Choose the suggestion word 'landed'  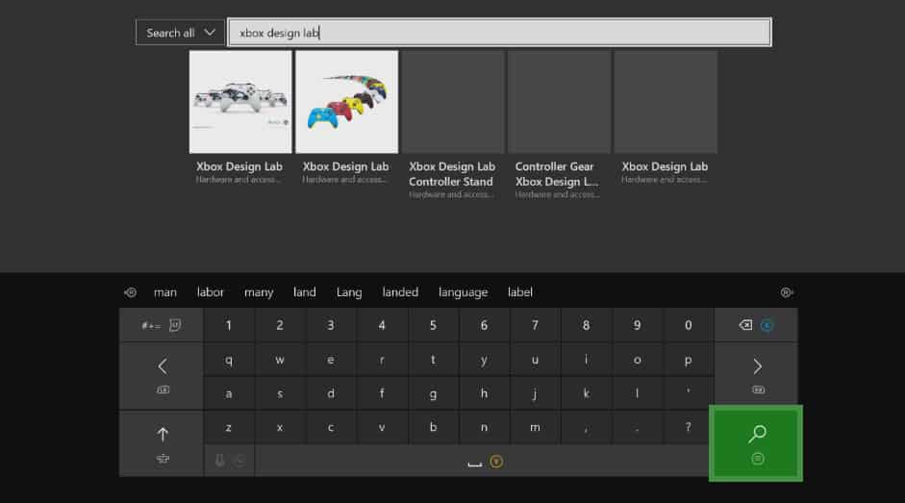coord(400,292)
